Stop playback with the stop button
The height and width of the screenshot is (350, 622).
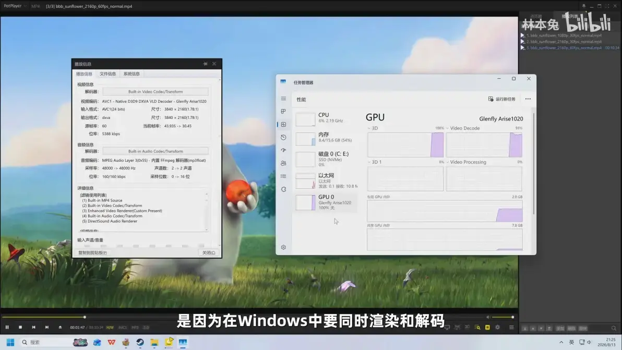click(20, 328)
